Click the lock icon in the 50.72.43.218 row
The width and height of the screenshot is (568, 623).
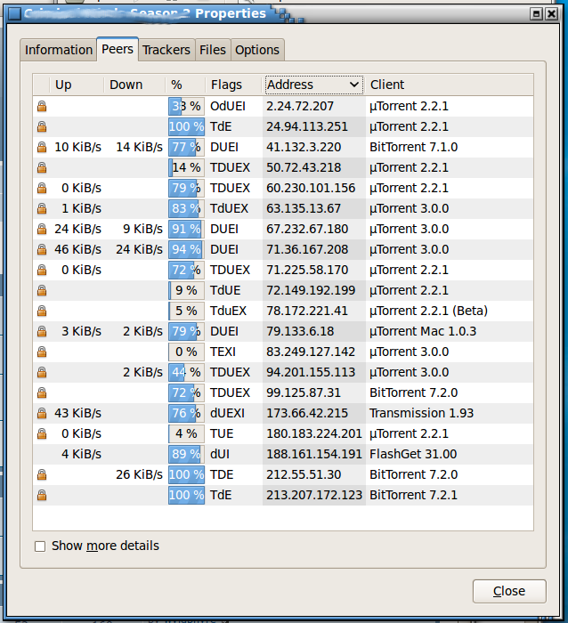tap(42, 167)
